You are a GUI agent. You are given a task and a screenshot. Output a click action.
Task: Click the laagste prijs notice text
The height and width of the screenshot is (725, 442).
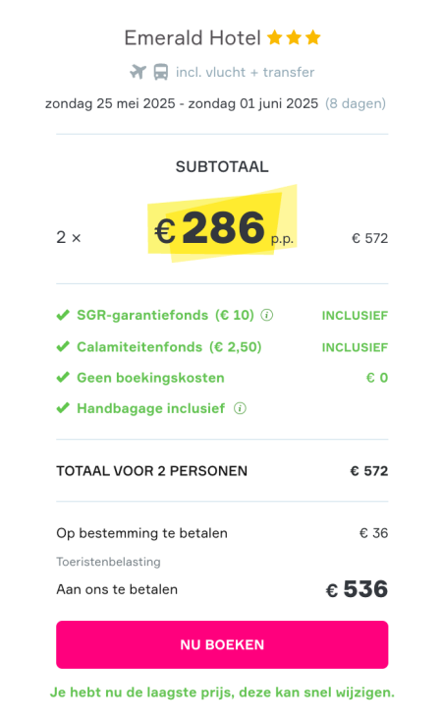pyautogui.click(x=222, y=693)
